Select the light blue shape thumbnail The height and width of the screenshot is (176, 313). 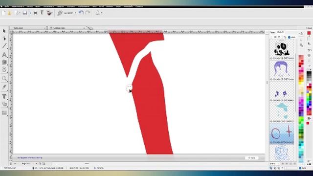tap(282, 112)
